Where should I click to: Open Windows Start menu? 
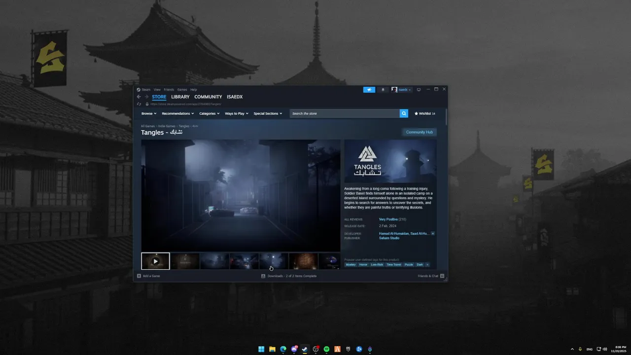(x=261, y=349)
